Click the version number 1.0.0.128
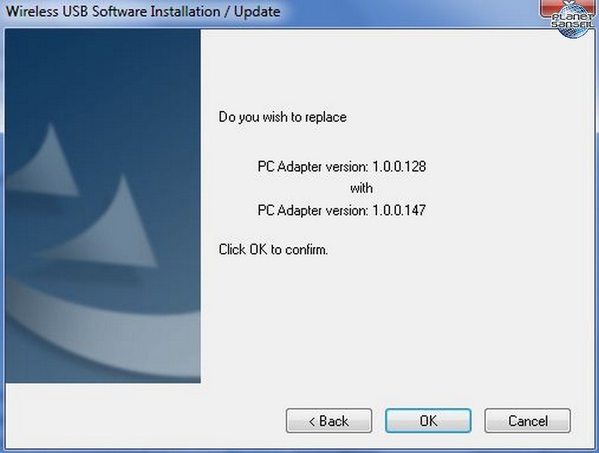Image resolution: width=599 pixels, height=453 pixels. pos(399,166)
